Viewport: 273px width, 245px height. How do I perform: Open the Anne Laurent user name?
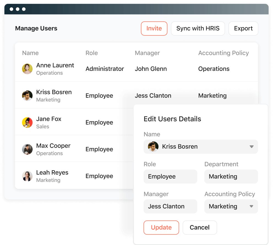(x=55, y=65)
